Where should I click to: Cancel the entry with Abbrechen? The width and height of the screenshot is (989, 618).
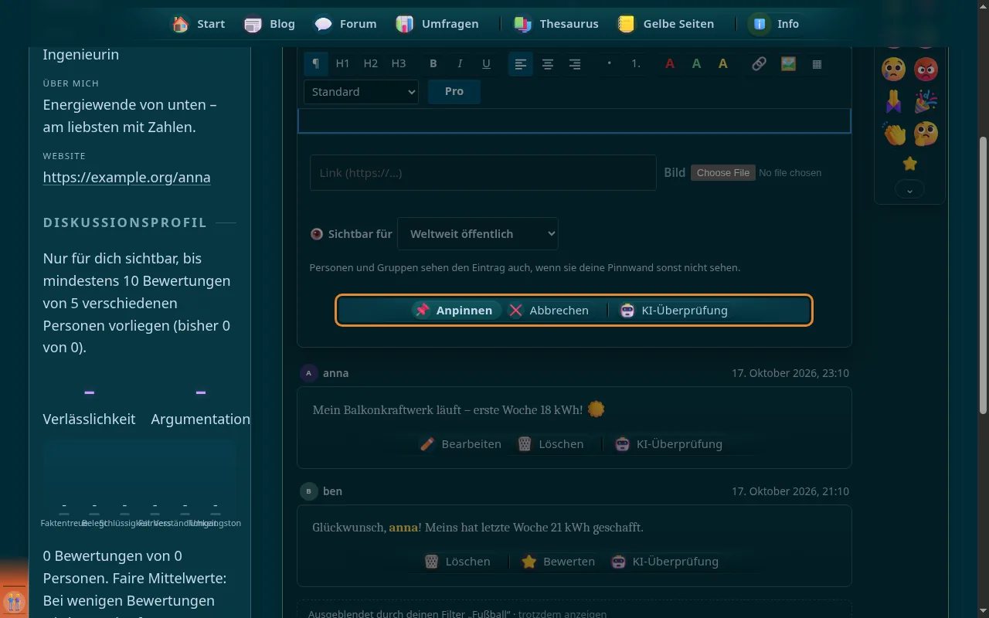(x=549, y=311)
